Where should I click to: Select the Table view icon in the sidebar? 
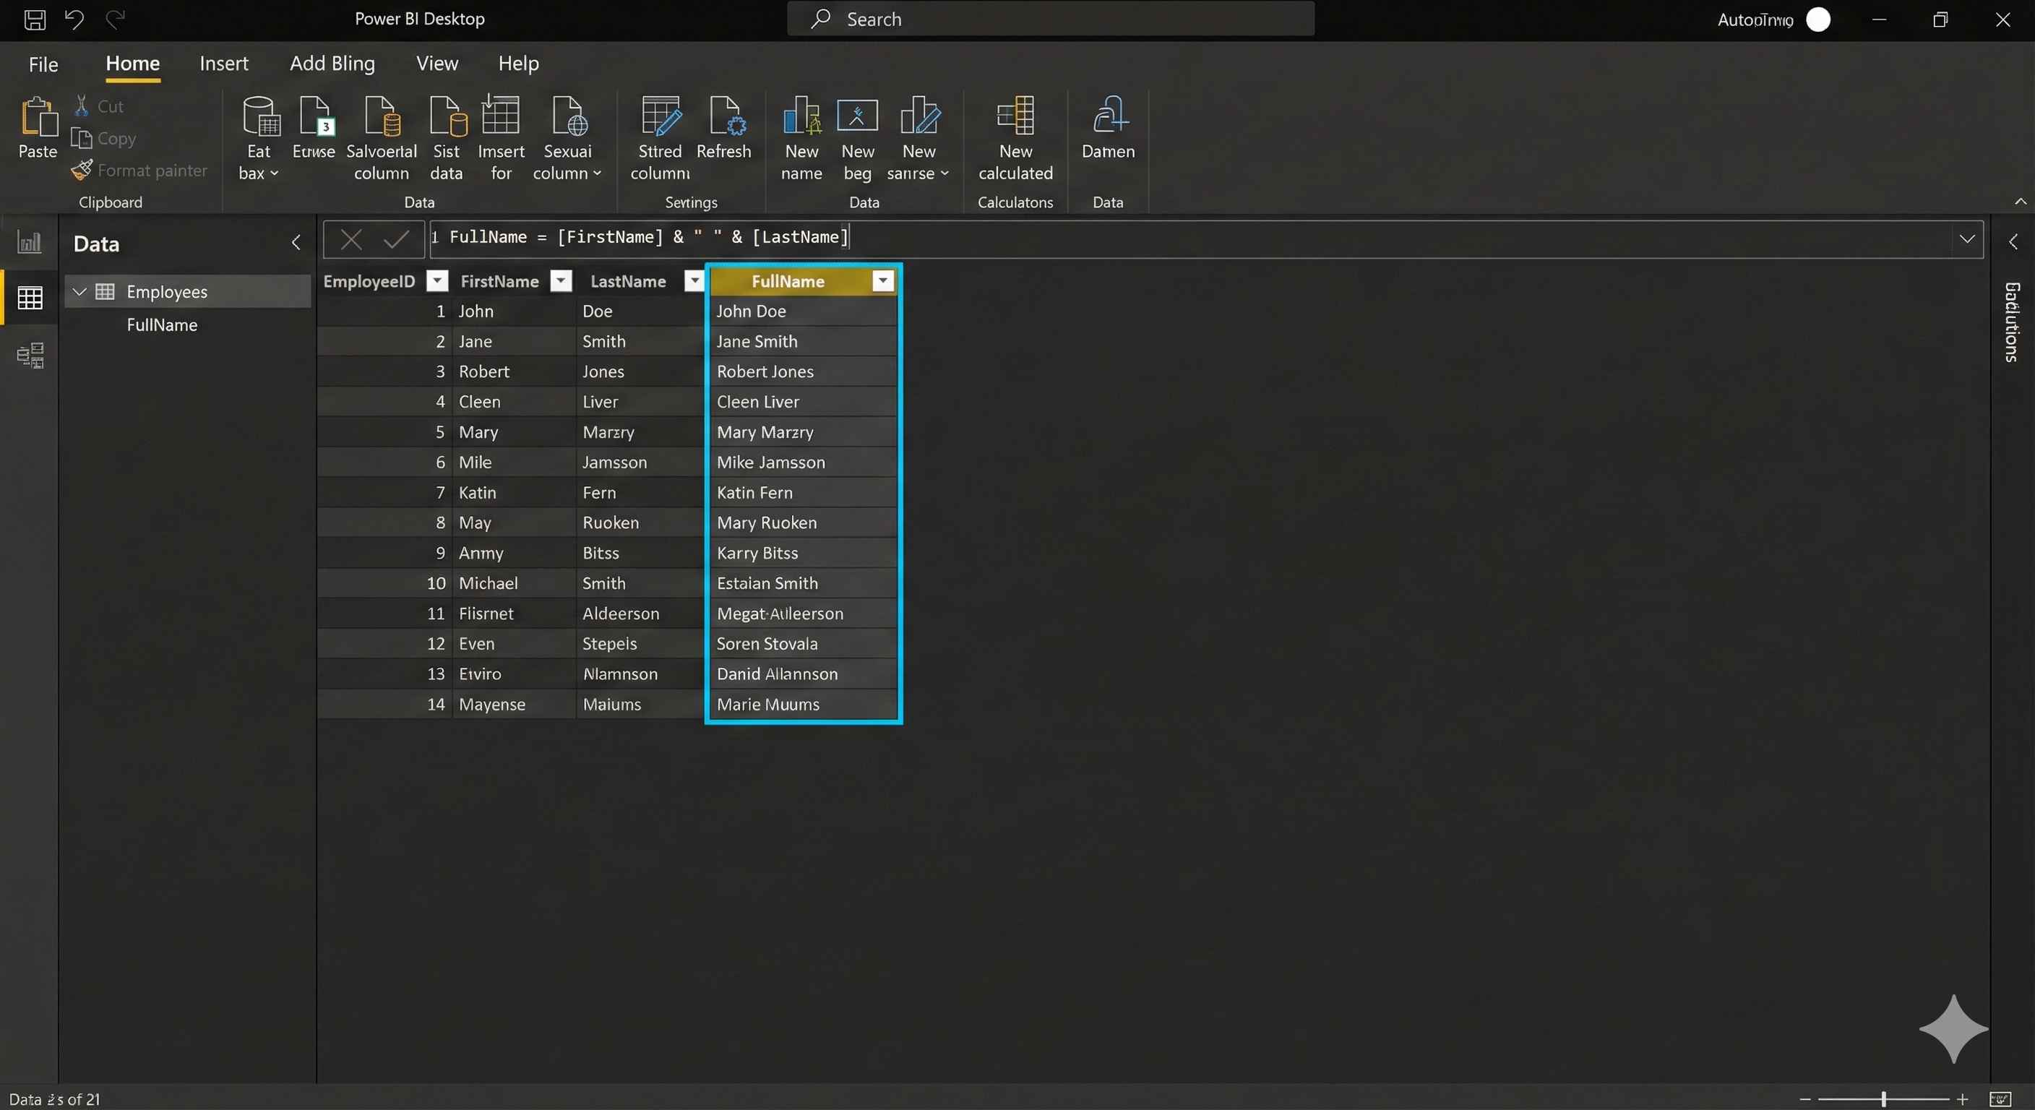point(29,297)
